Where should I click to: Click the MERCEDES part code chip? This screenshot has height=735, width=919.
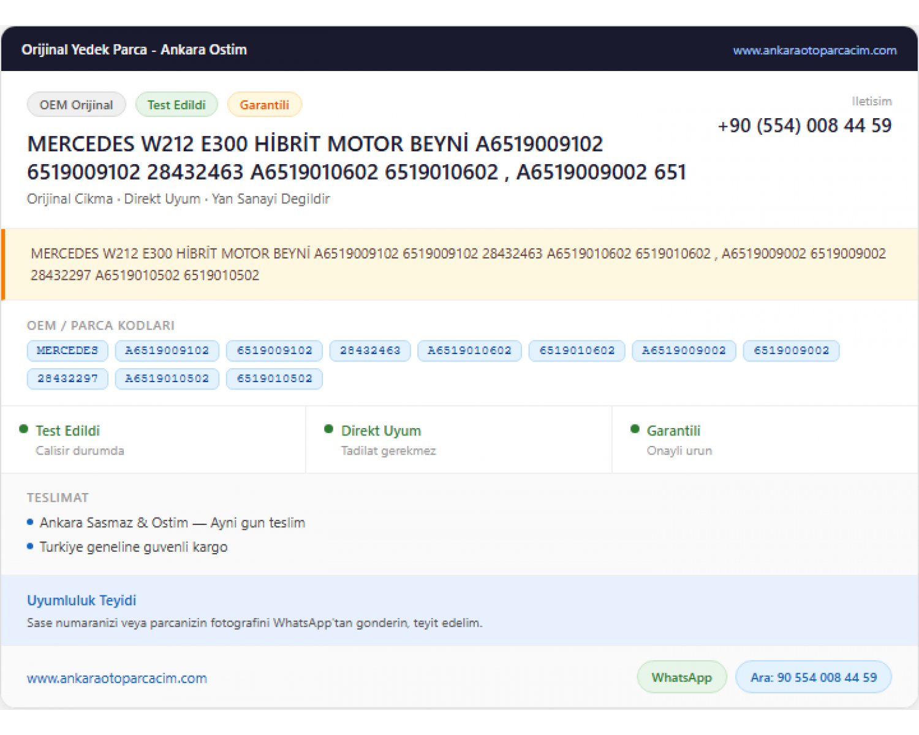tap(67, 351)
